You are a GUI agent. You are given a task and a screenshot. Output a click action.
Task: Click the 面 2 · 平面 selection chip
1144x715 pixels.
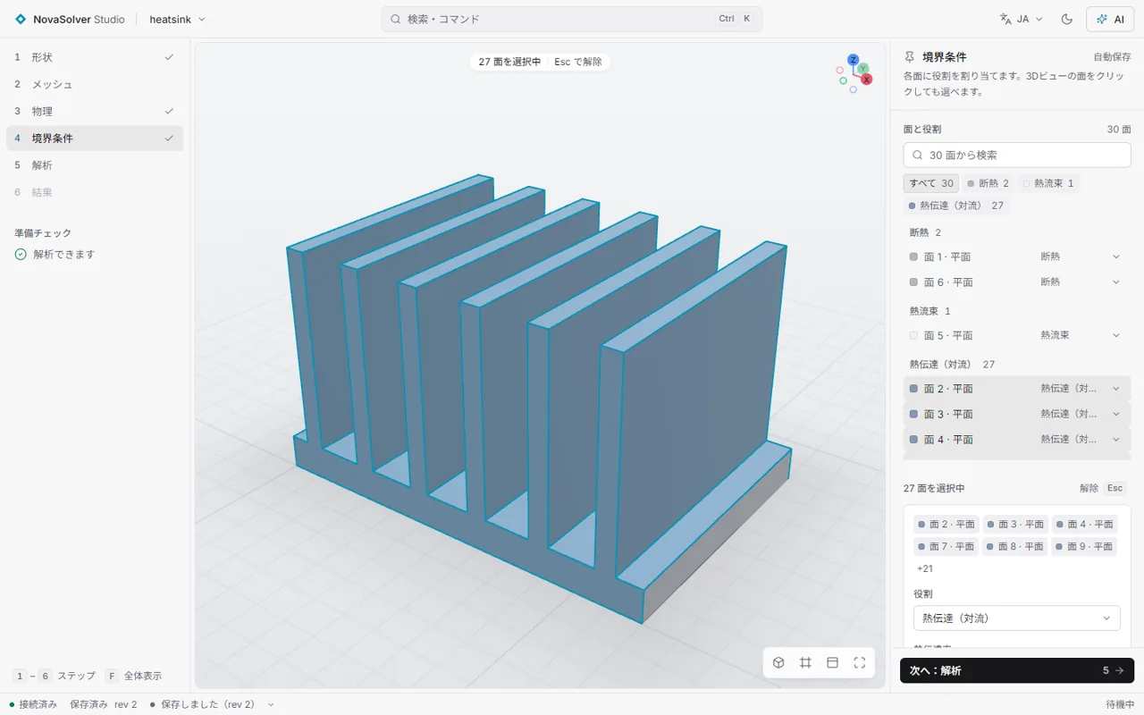pyautogui.click(x=946, y=525)
